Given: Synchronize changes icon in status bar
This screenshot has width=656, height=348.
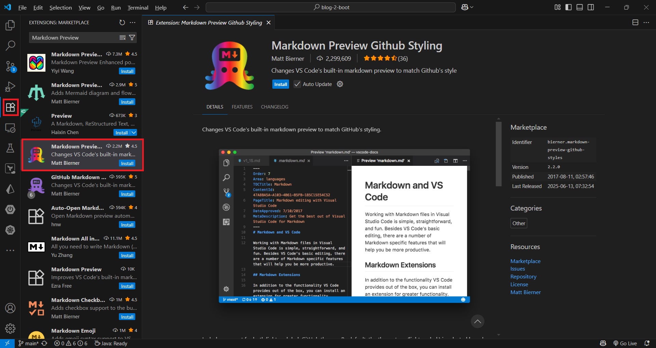Looking at the screenshot, I should tap(44, 343).
